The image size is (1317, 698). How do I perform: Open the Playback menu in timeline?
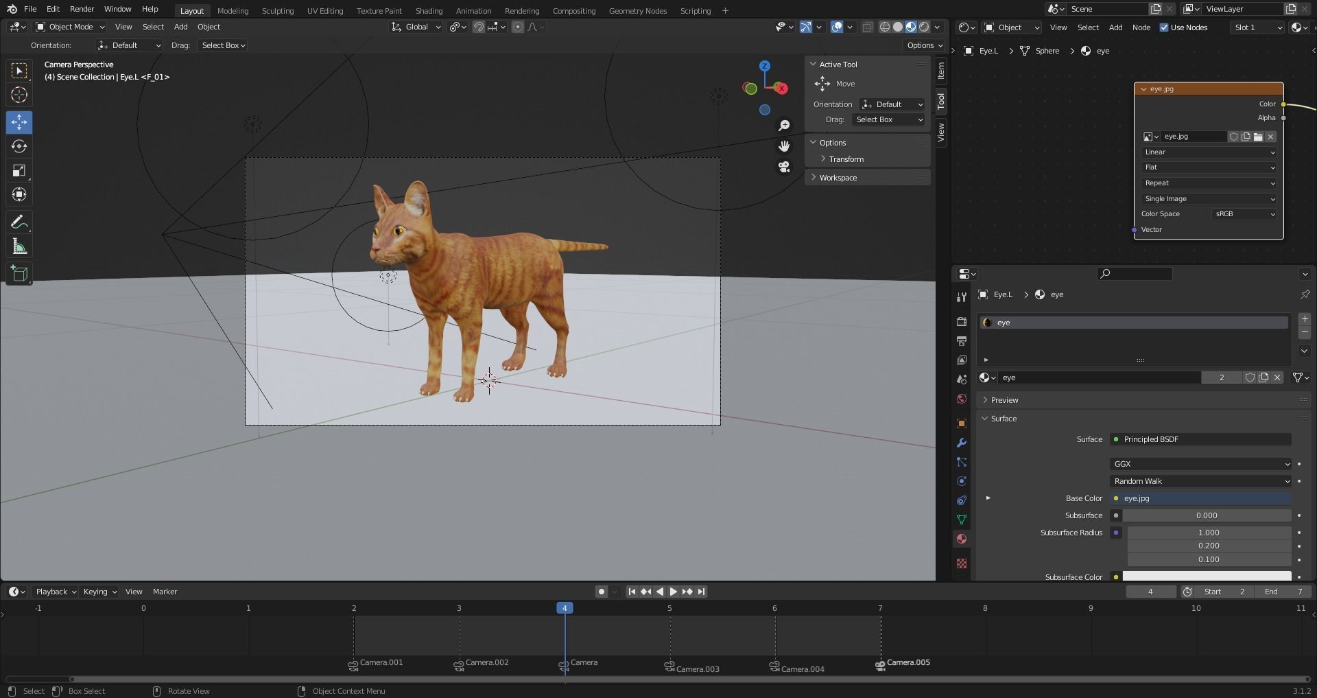pos(56,592)
